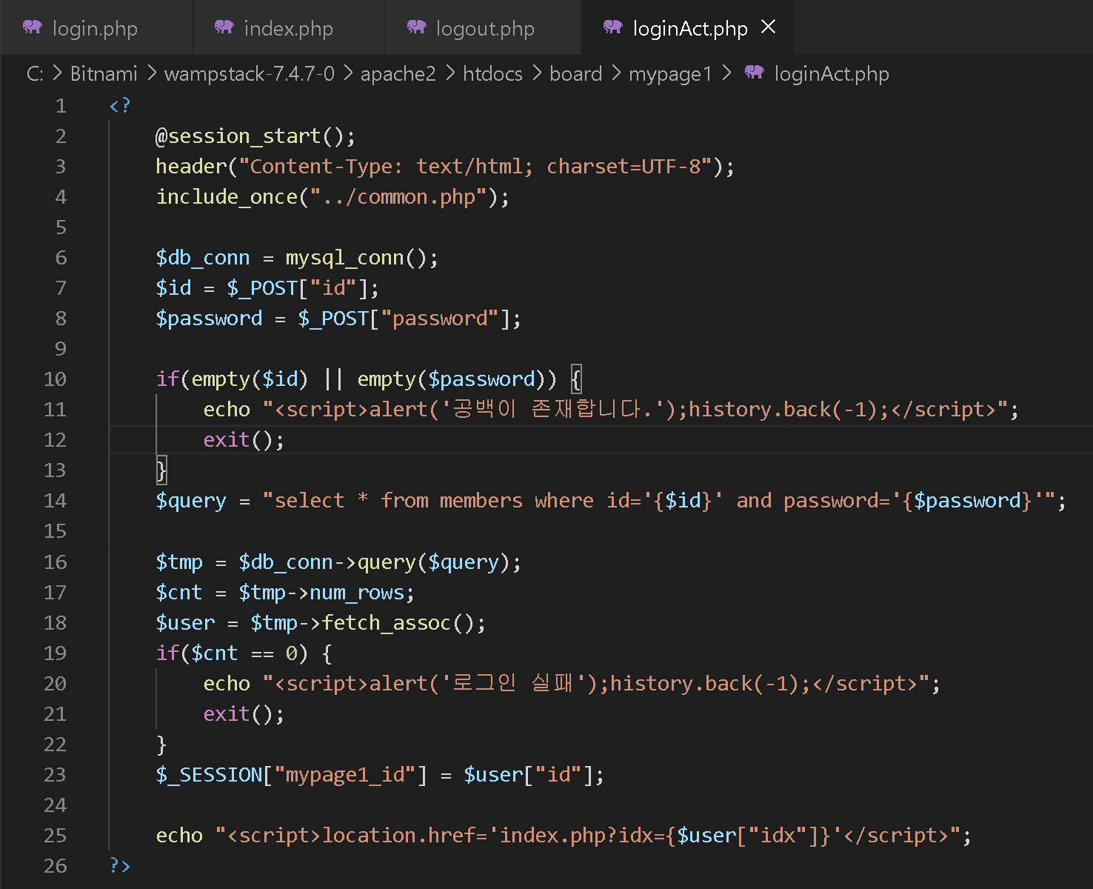Click fetch_assoc() on line 18

[398, 623]
